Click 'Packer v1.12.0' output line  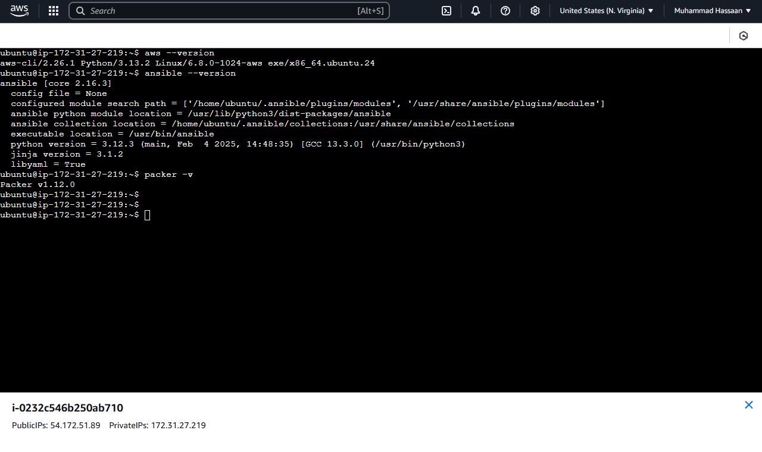point(38,185)
